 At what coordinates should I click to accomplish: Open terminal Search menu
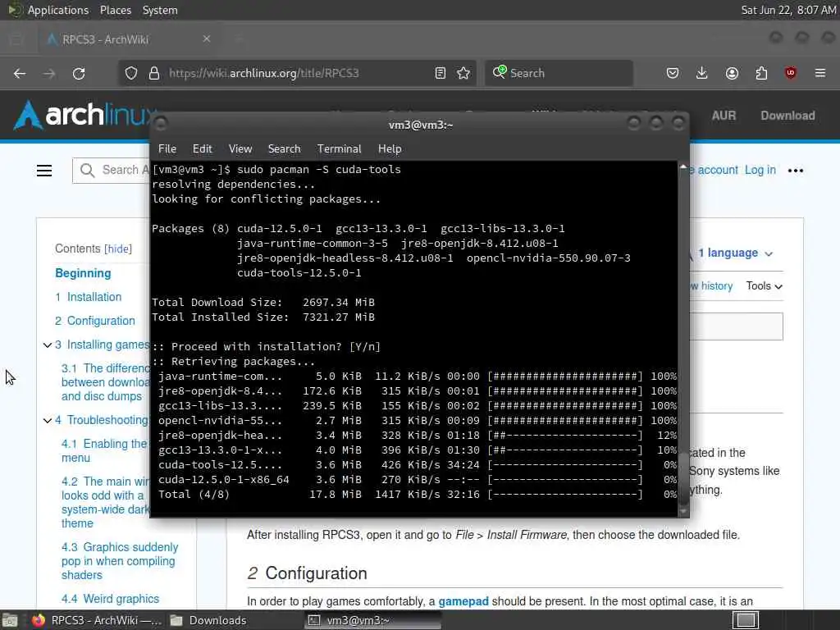tap(285, 149)
